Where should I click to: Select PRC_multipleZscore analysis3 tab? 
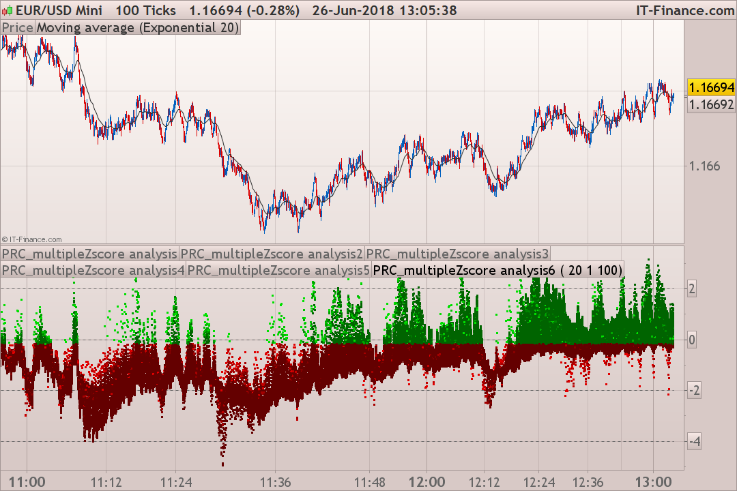(x=457, y=254)
